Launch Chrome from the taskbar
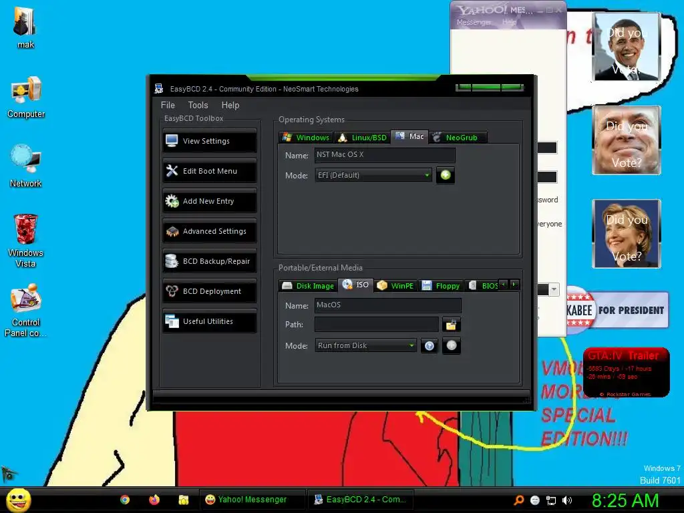The height and width of the screenshot is (513, 684). (125, 500)
